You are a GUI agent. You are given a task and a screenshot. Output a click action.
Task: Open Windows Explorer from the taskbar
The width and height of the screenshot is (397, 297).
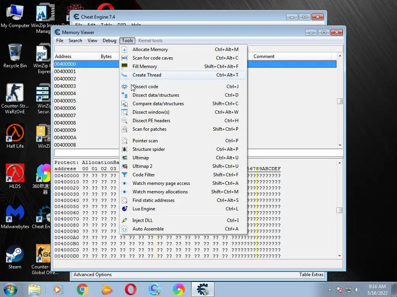(34, 289)
